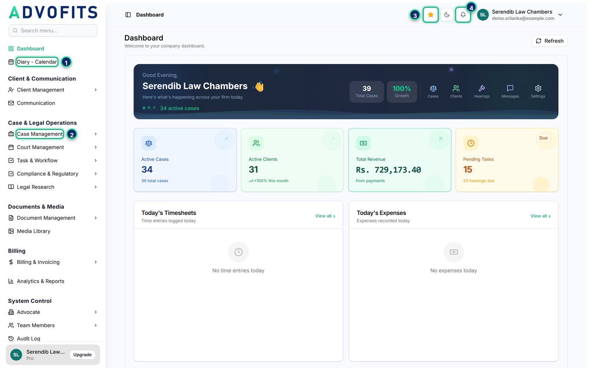
Task: Click the Search menu input field
Action: coord(53,31)
